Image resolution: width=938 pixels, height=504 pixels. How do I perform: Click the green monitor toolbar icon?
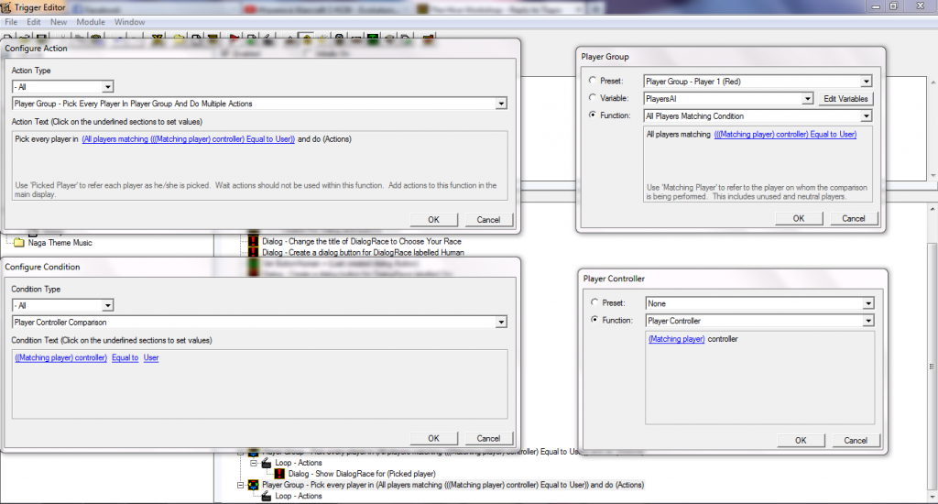374,38
